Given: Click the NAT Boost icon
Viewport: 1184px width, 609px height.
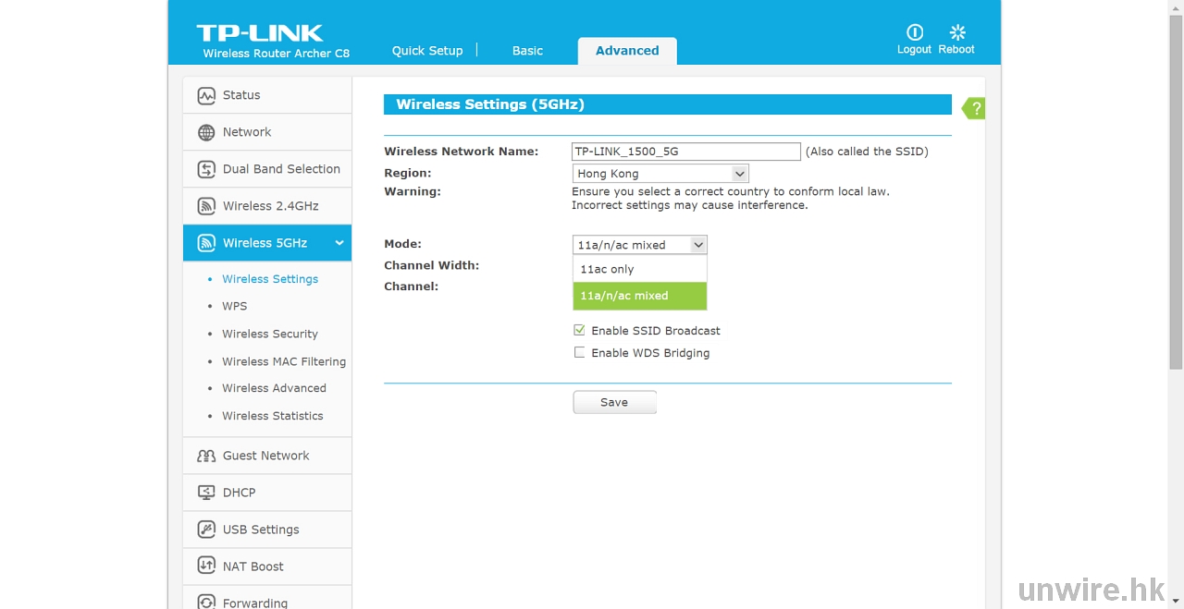Looking at the screenshot, I should coord(206,566).
